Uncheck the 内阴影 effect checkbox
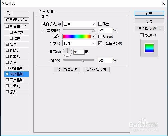This screenshot has height=136, width=168. pos(7,50)
